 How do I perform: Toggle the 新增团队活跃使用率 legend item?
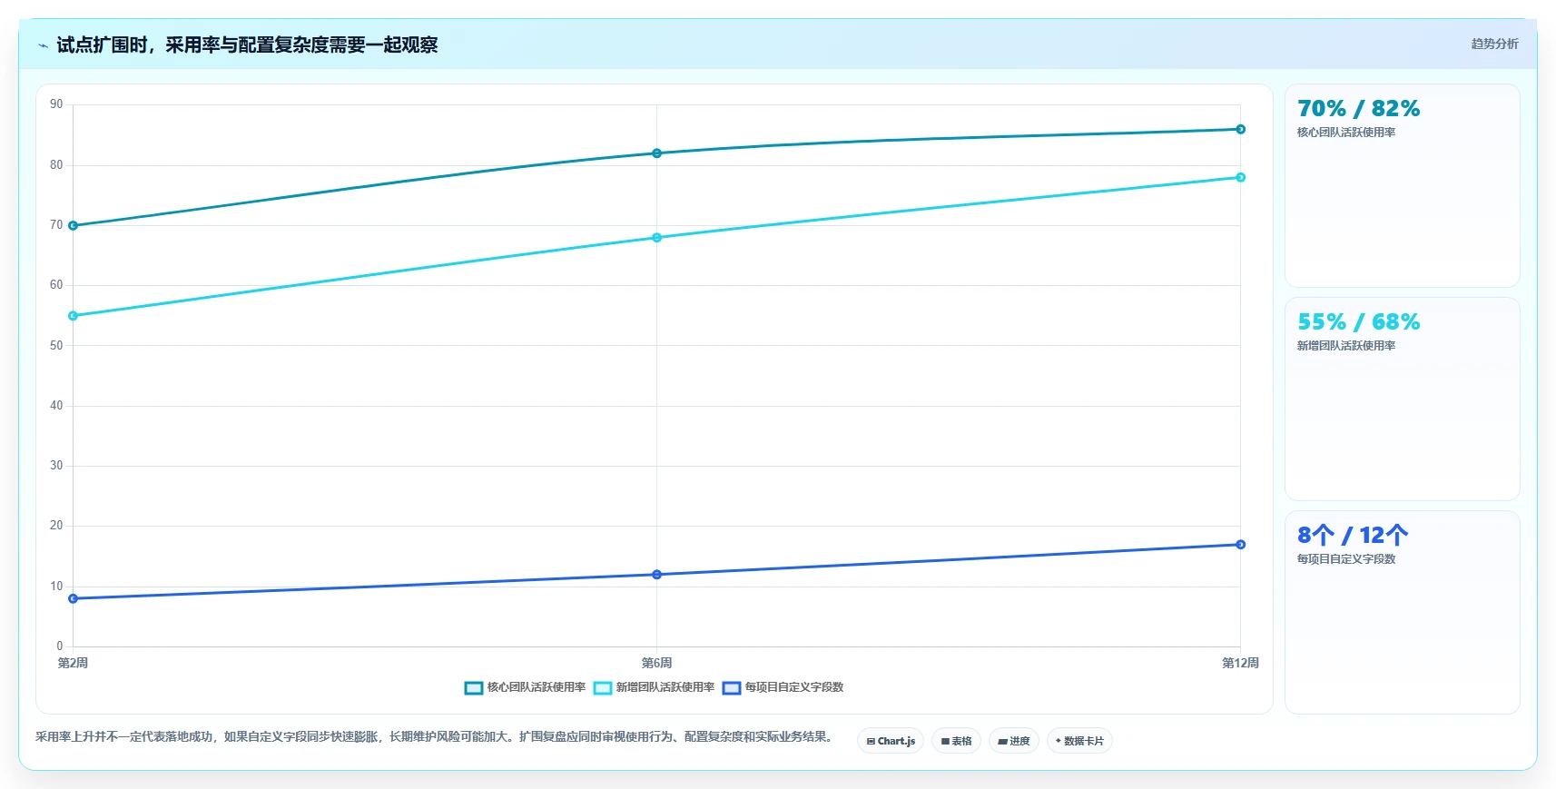pos(654,687)
